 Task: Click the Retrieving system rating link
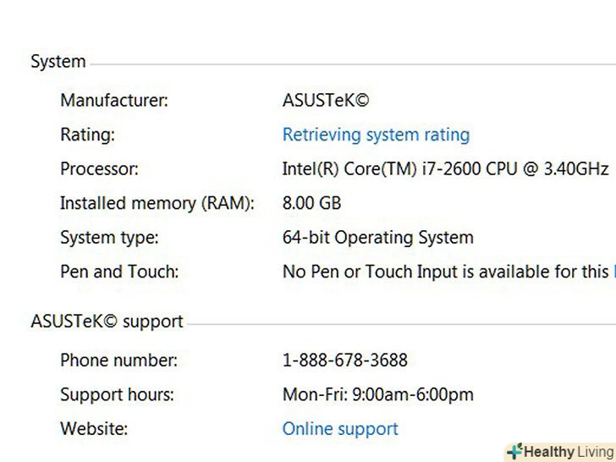[376, 135]
